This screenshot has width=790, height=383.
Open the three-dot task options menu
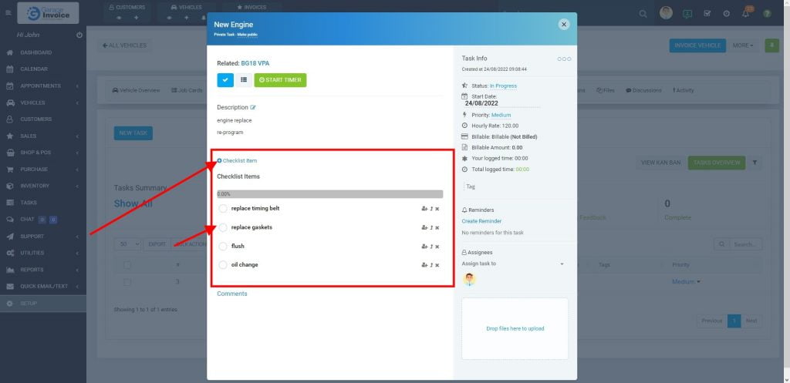[x=564, y=59]
